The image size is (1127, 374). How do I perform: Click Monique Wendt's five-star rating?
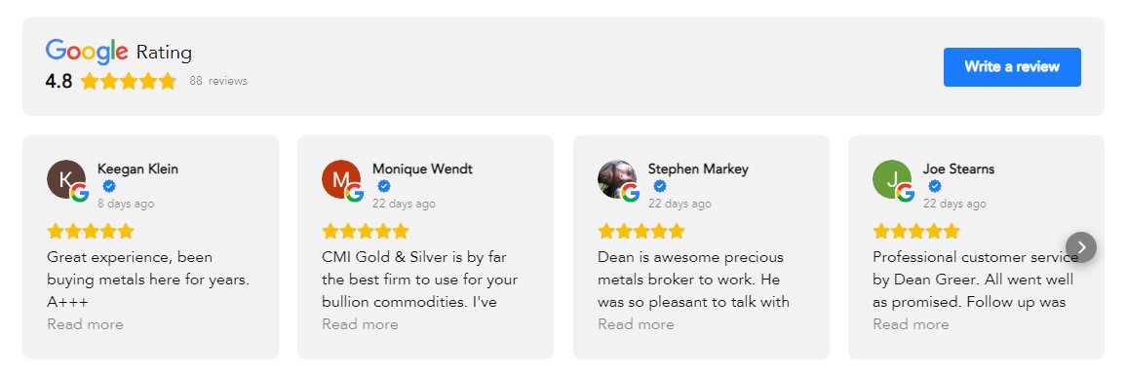click(366, 231)
